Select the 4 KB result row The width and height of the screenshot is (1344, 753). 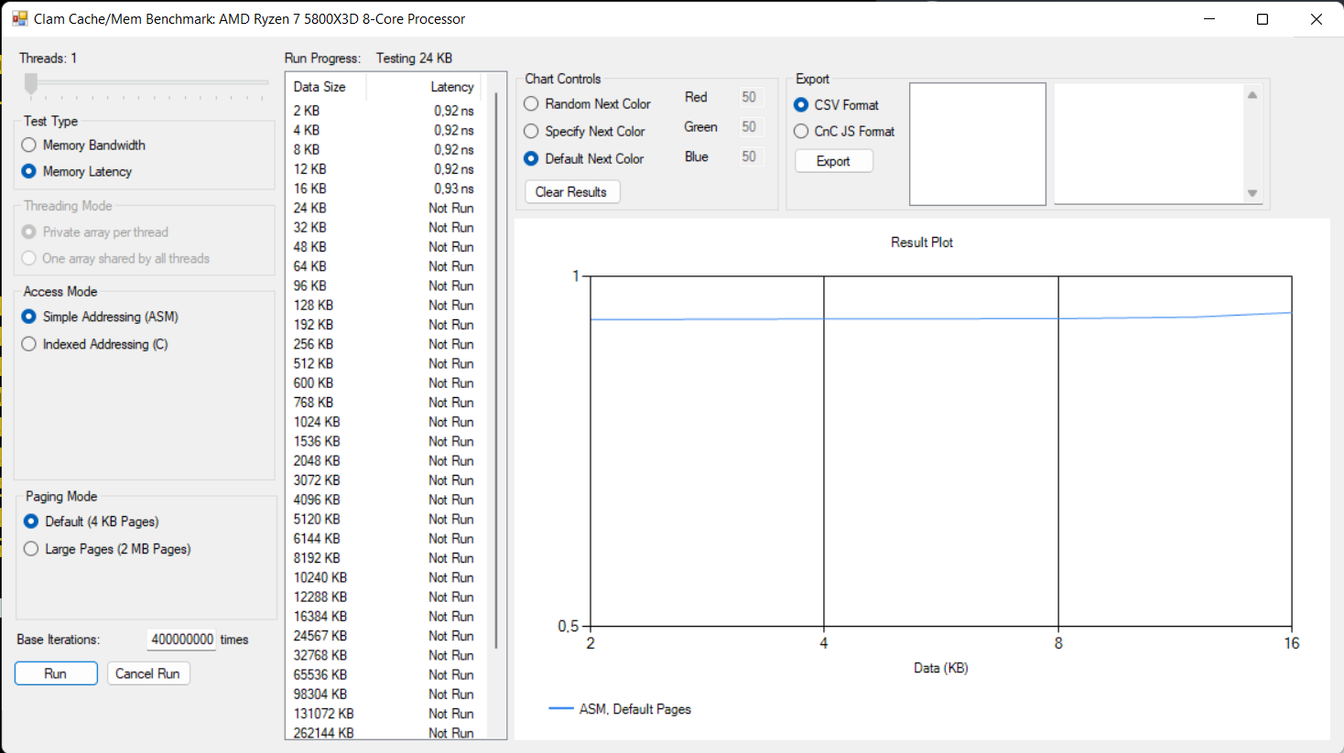pos(385,130)
